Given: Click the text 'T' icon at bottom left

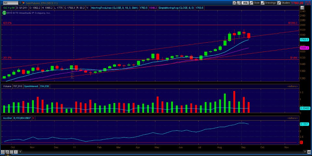Looking at the screenshot, I should 15,152.
